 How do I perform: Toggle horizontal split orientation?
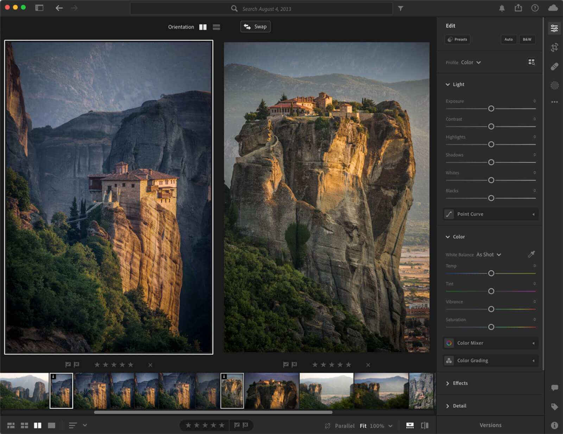(216, 27)
